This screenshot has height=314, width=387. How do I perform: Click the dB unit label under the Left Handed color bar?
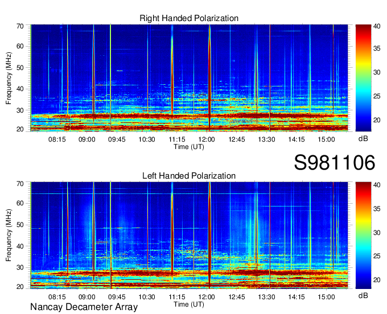pyautogui.click(x=363, y=295)
